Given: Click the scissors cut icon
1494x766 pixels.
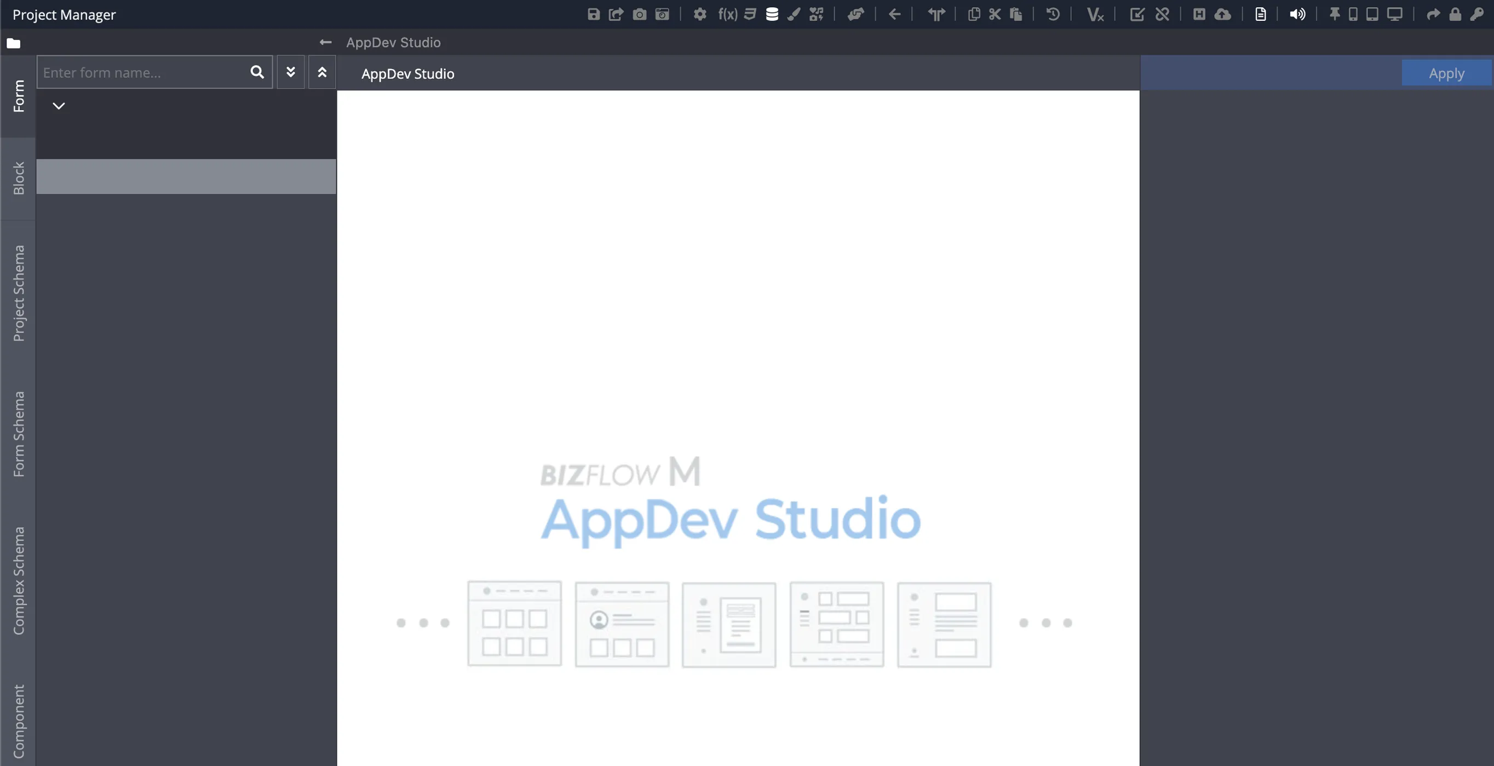Looking at the screenshot, I should [x=995, y=14].
